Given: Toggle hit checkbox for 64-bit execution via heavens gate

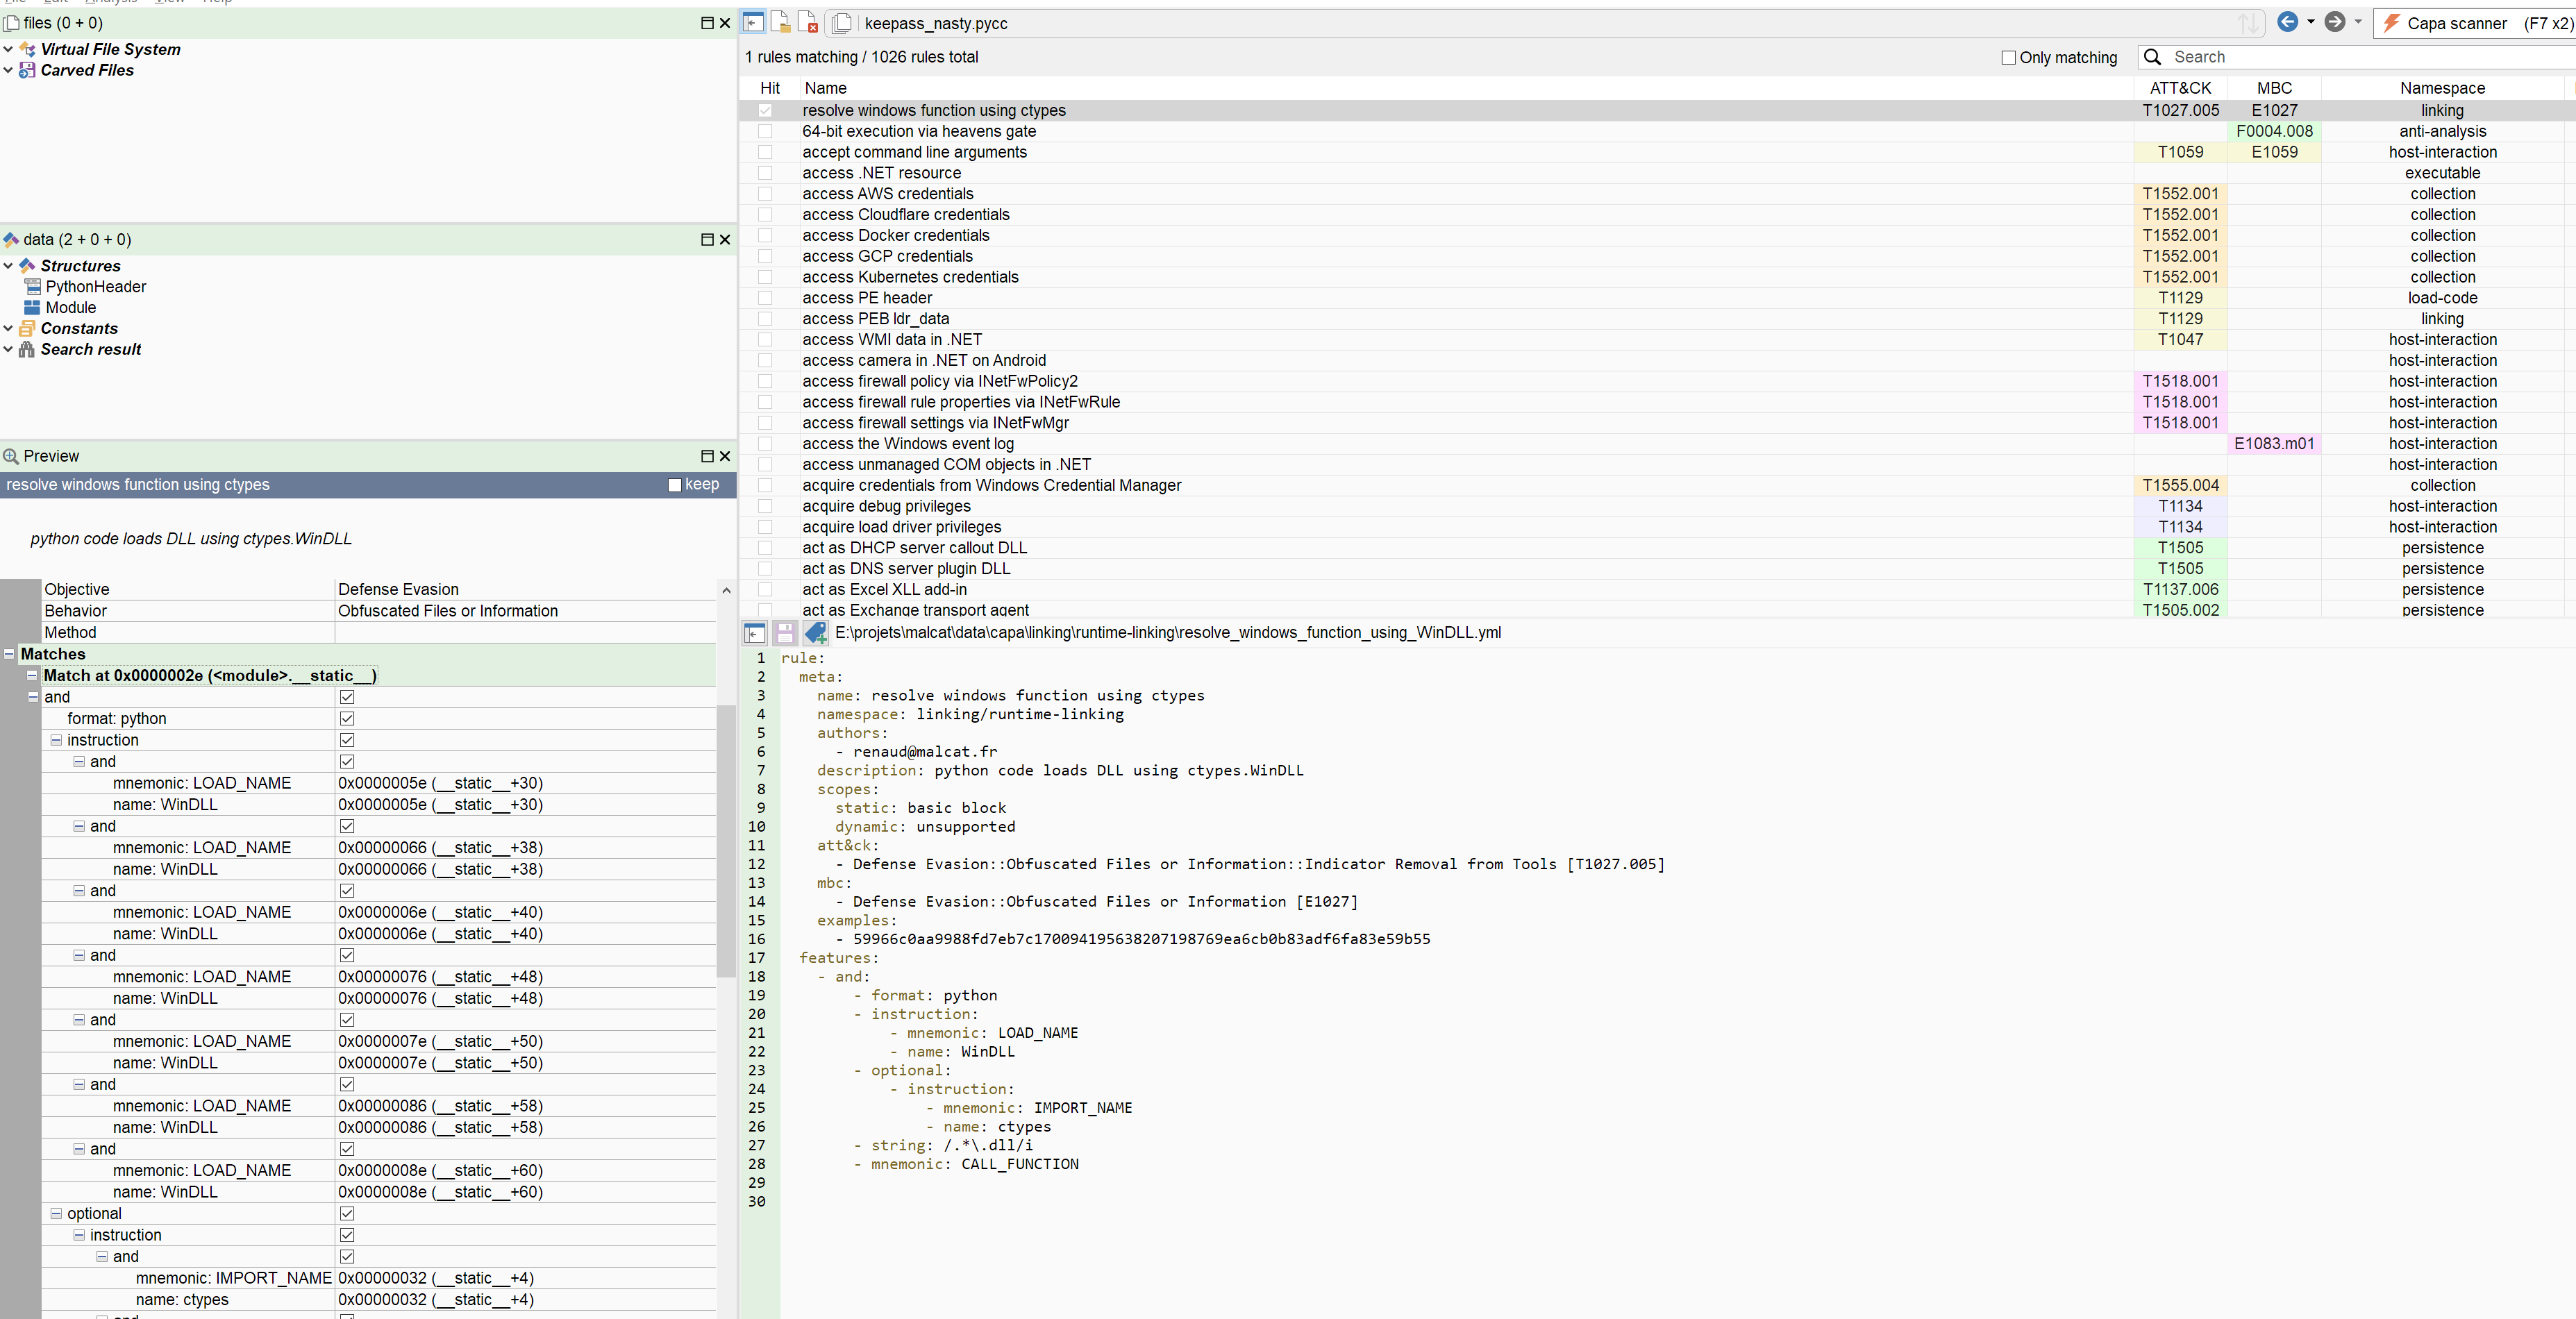Looking at the screenshot, I should click(x=766, y=131).
